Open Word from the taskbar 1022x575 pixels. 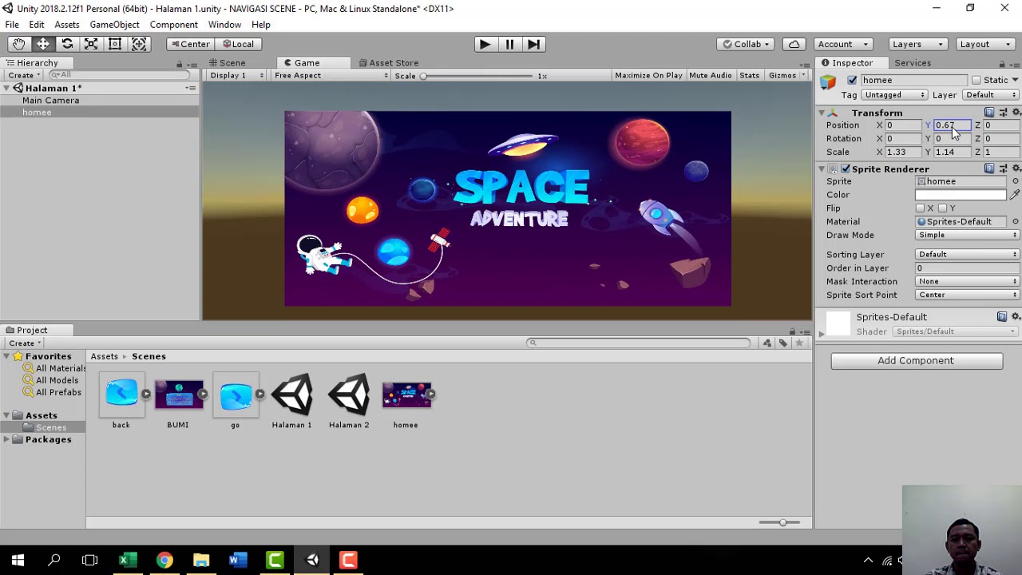237,560
